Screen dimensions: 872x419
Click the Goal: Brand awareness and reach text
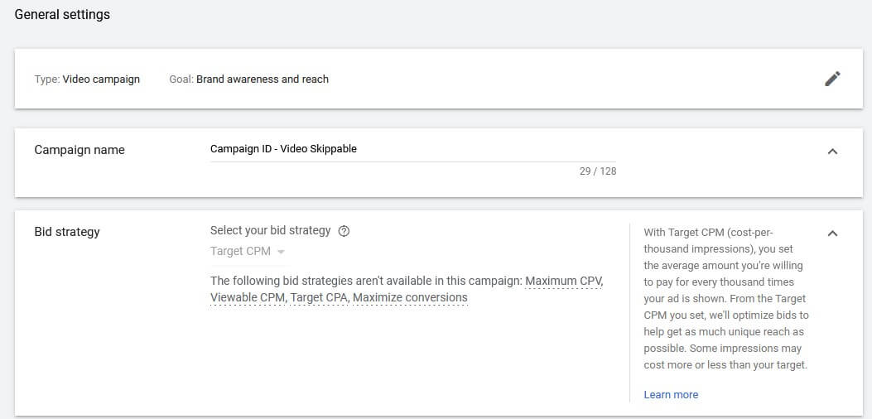(248, 79)
